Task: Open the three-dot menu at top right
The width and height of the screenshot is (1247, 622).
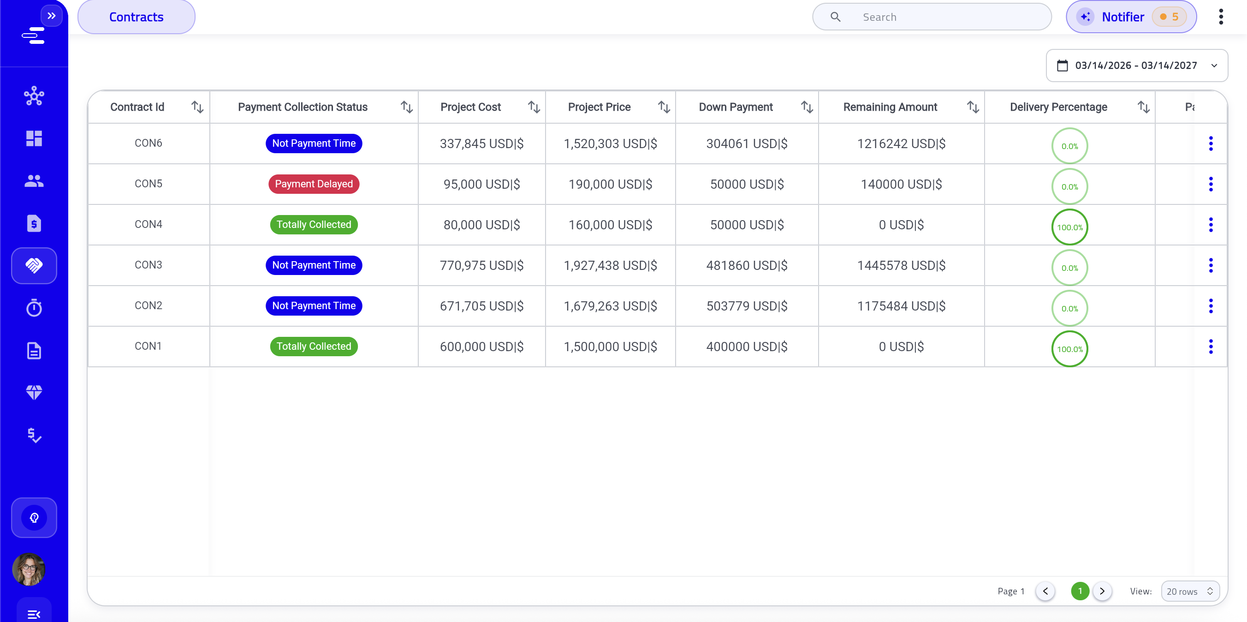Action: pyautogui.click(x=1221, y=16)
